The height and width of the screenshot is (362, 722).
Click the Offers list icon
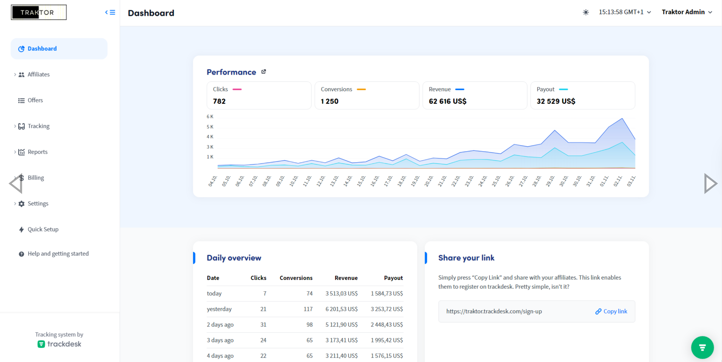21,100
